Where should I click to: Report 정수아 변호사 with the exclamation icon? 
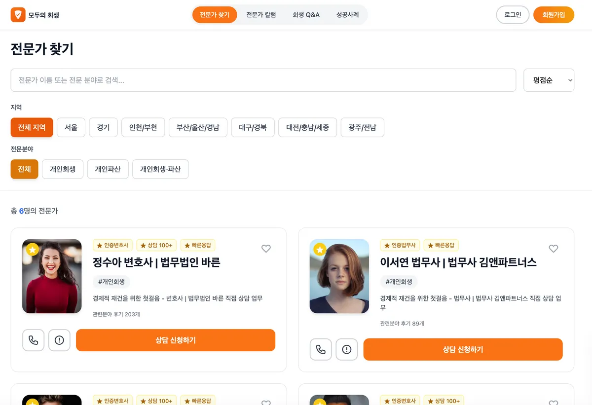(59, 340)
